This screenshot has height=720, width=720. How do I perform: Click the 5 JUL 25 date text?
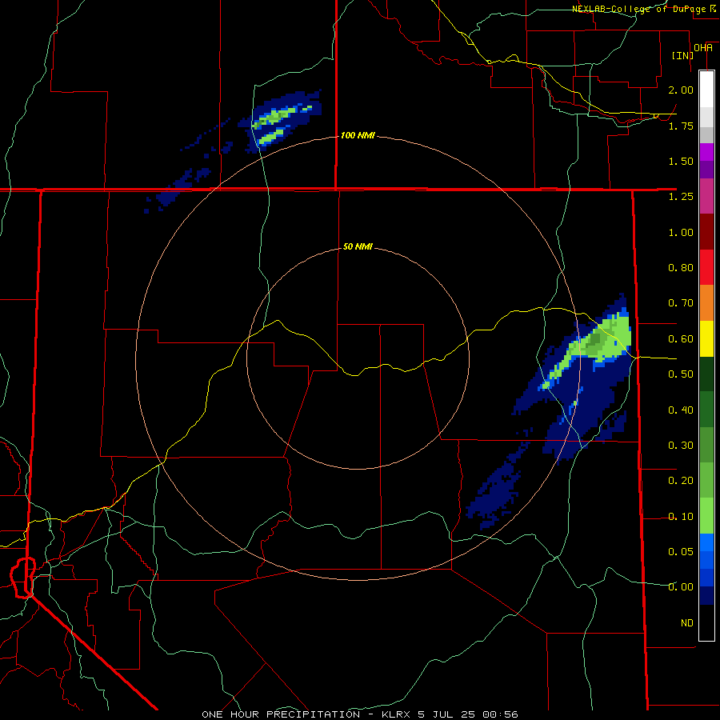446,714
